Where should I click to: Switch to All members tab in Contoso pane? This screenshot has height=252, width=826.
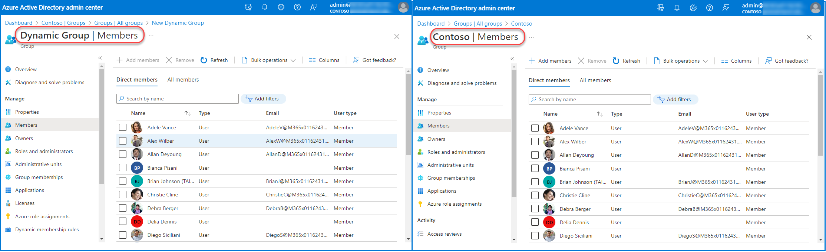(x=595, y=80)
